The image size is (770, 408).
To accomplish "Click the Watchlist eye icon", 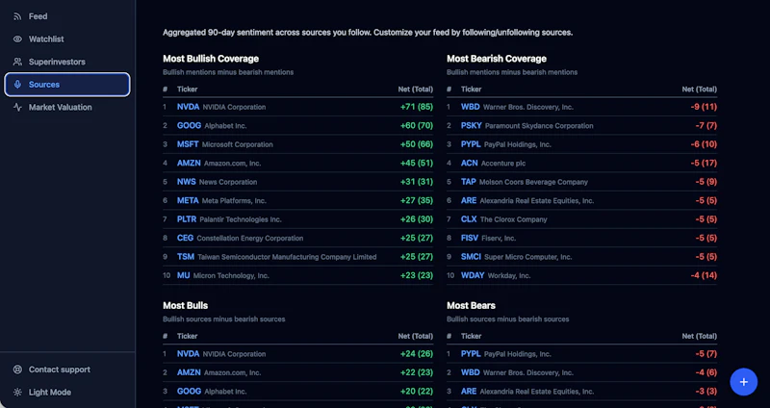I will coord(17,38).
